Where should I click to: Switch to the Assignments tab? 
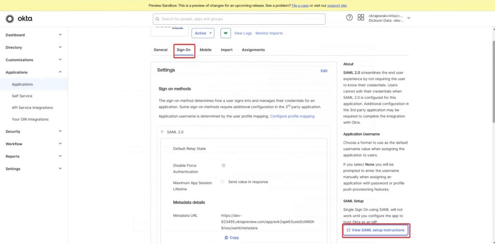point(253,50)
